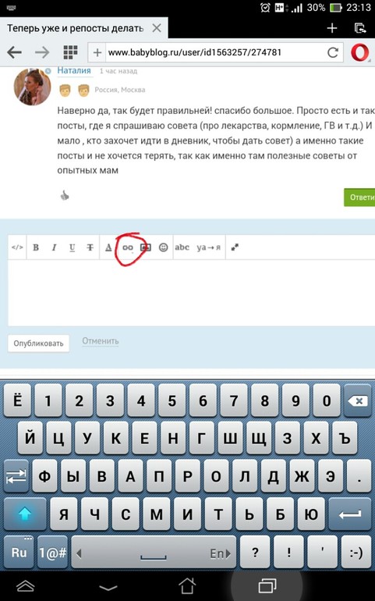Toggle bold formatting in comment editor

coord(36,247)
